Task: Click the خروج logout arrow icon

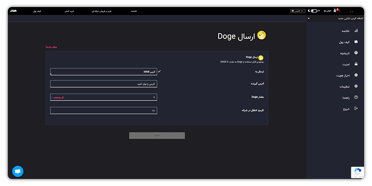Action: (356, 108)
